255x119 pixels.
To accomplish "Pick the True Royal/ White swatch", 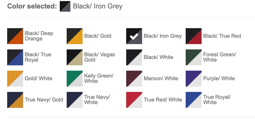I will pyautogui.click(x=194, y=100).
